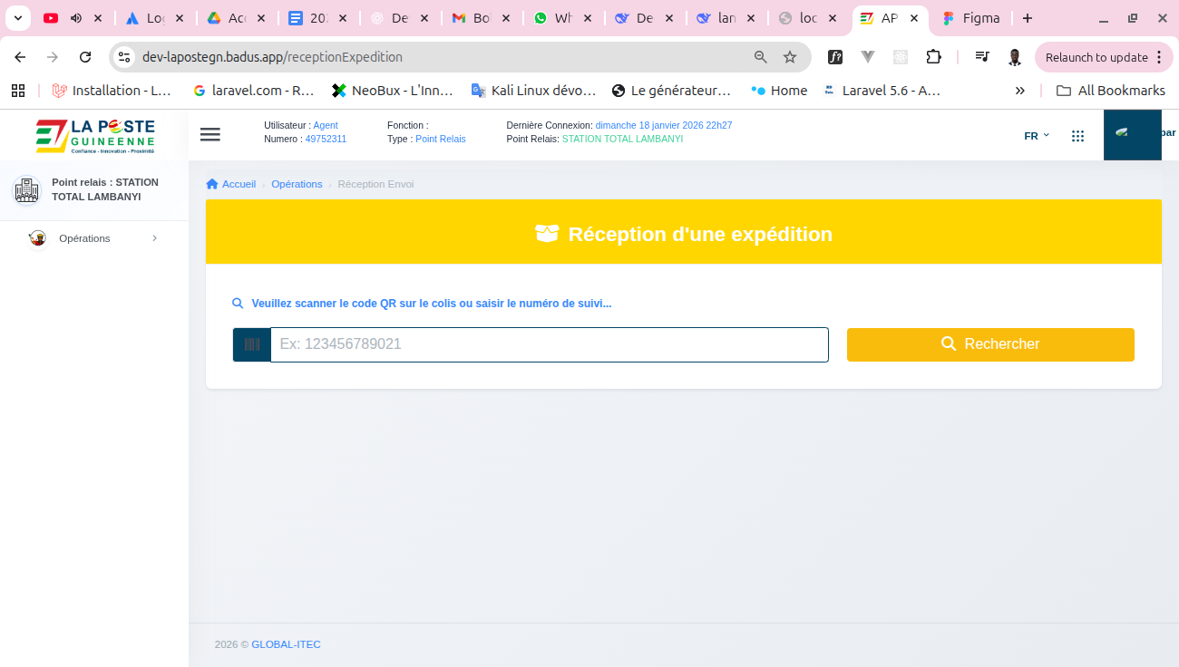
Task: Click the zoom magnifier in address bar
Action: 761,57
